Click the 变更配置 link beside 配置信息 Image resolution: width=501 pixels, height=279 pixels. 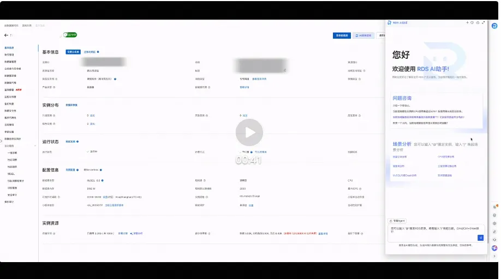click(70, 170)
